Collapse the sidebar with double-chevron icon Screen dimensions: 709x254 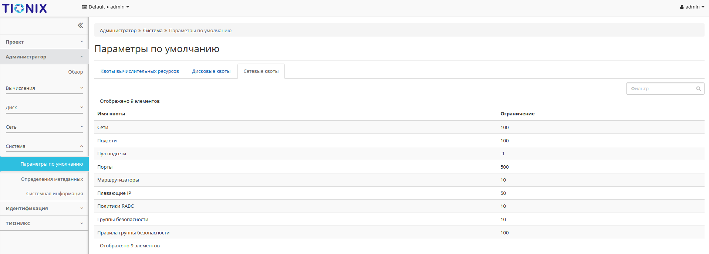(80, 26)
